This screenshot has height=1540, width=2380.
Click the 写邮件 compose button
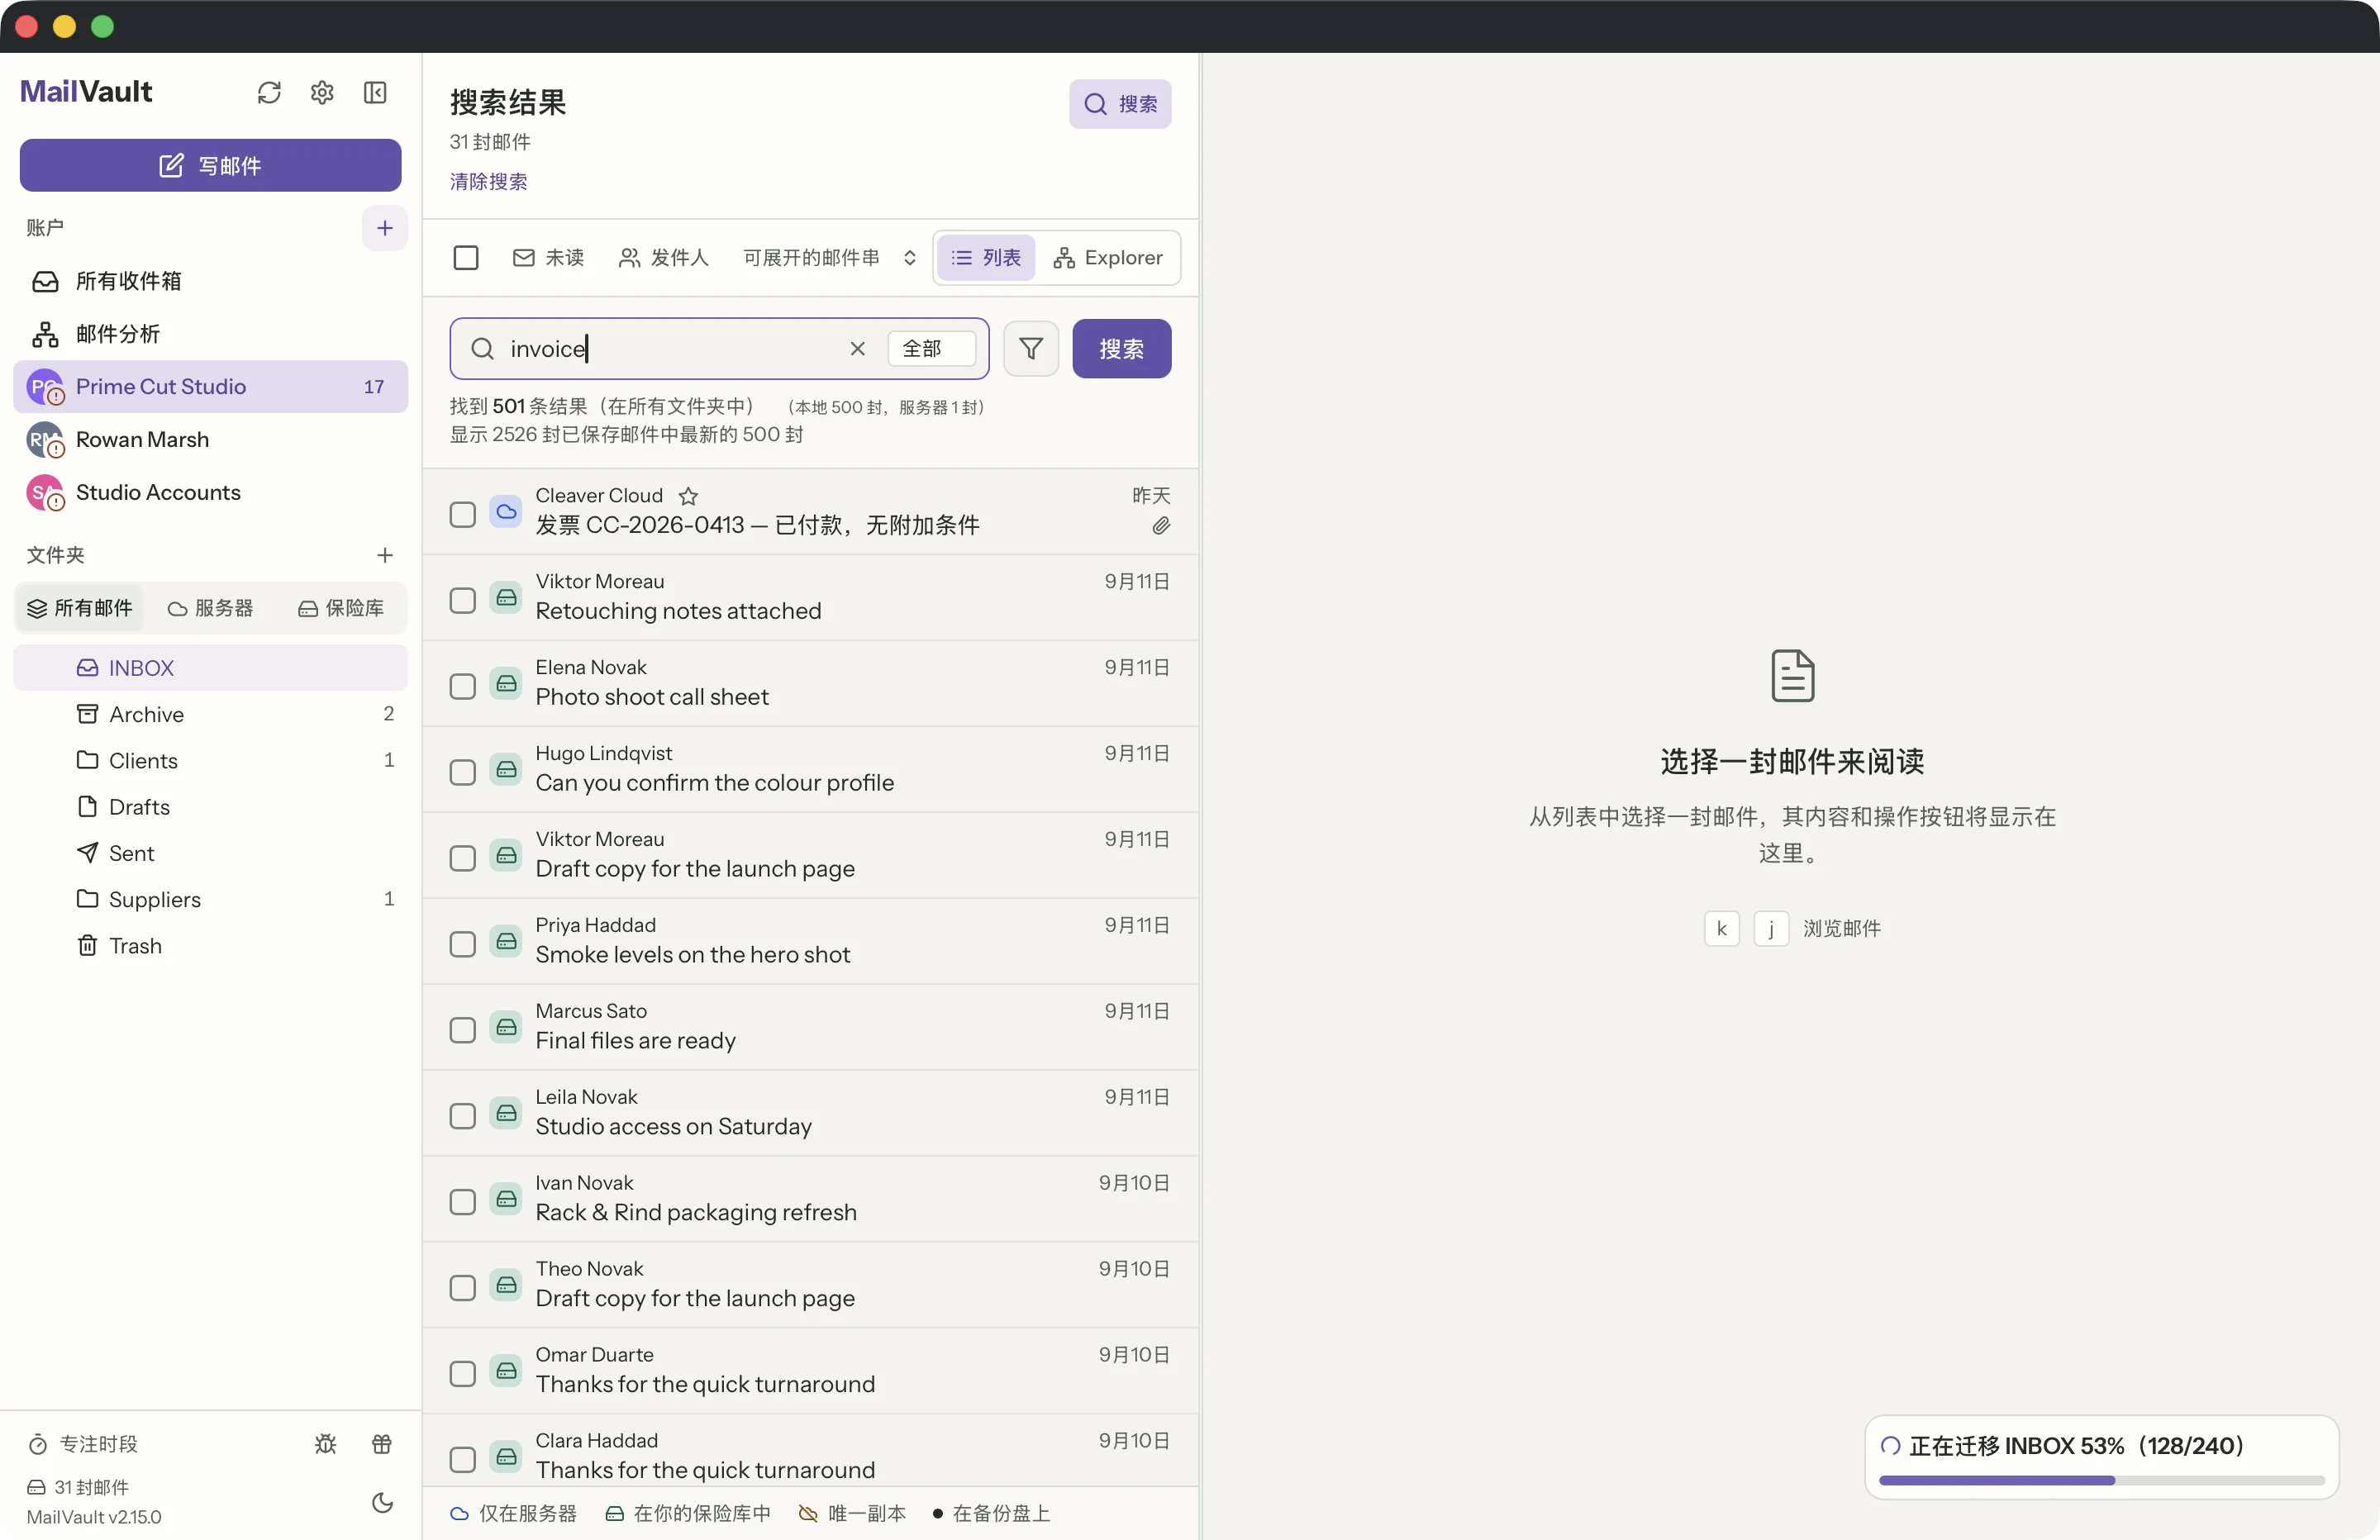[x=210, y=166]
